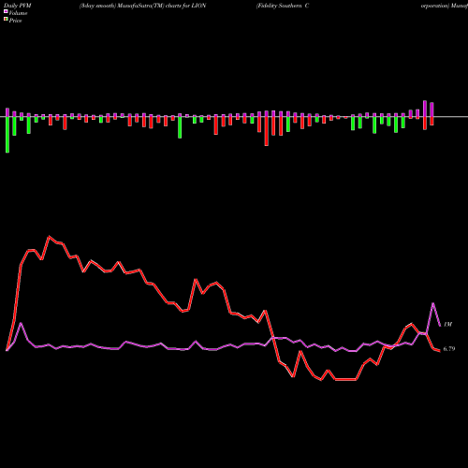Click the Price legend color swatch
This screenshot has height=468, width=468.
tap(6, 20)
